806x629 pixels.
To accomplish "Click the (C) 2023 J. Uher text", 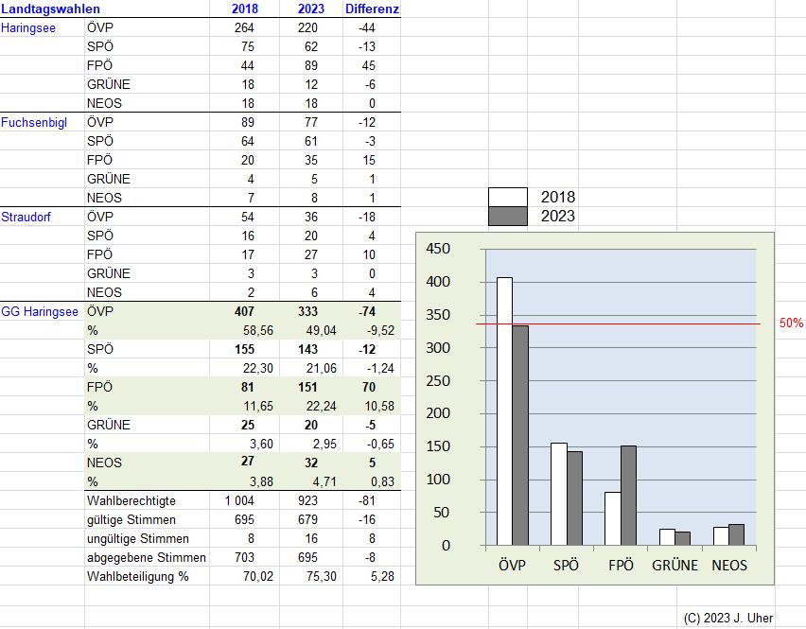I will (727, 618).
